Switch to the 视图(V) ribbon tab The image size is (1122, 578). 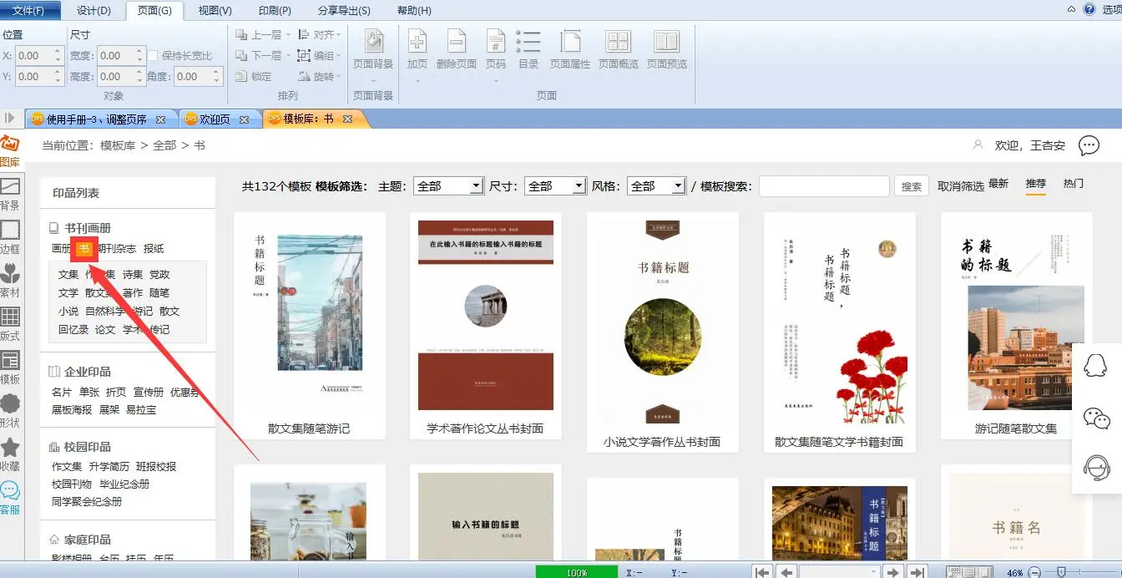215,10
